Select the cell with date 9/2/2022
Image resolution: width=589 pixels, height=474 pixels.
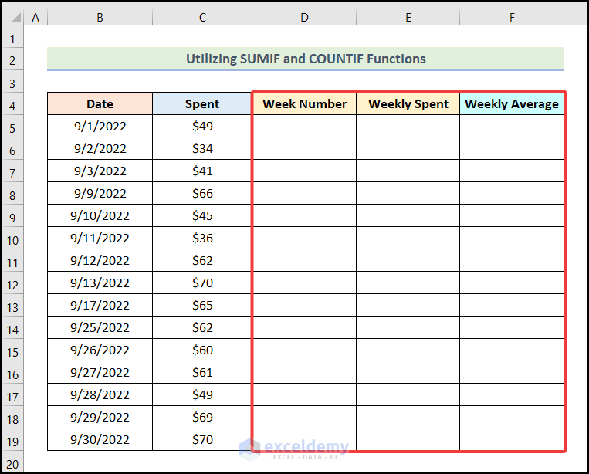coord(100,148)
